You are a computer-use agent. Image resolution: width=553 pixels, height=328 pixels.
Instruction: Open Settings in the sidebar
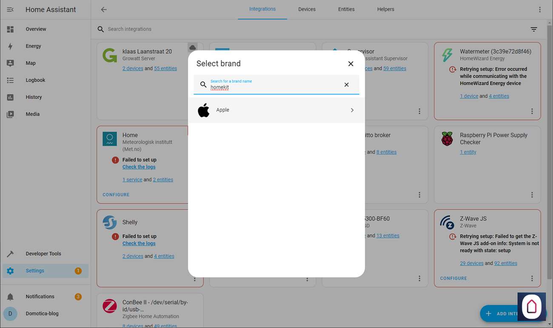pyautogui.click(x=46, y=270)
